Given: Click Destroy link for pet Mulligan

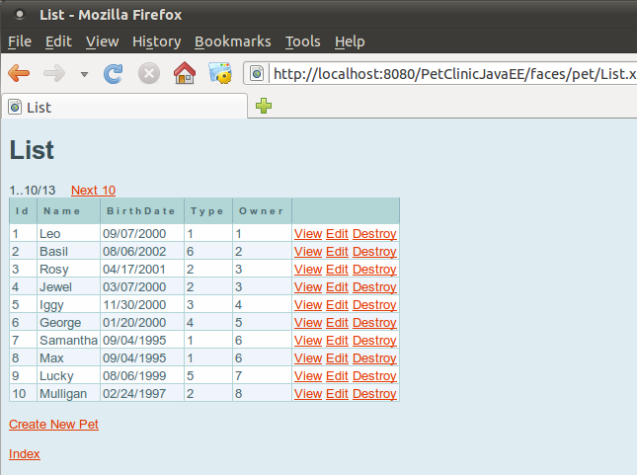Looking at the screenshot, I should 374,394.
